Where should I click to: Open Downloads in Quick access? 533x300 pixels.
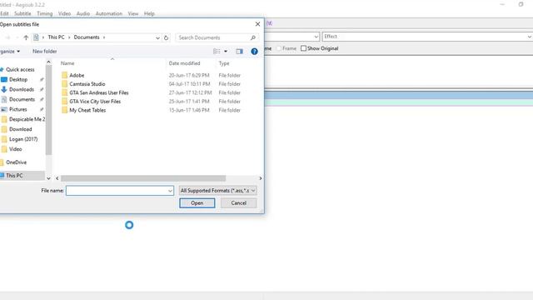pyautogui.click(x=22, y=89)
